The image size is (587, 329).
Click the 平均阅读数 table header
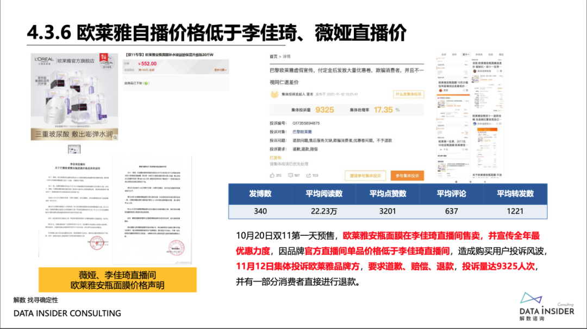(324, 193)
